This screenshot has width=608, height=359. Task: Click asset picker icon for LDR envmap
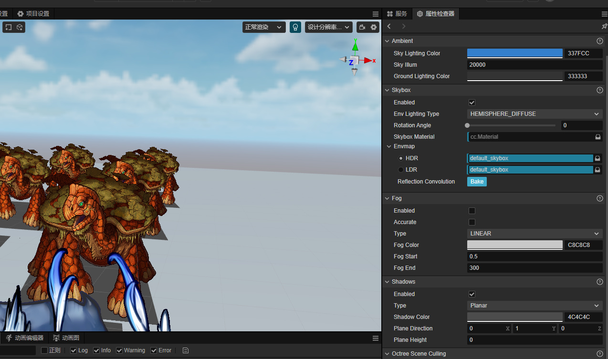[x=598, y=170]
